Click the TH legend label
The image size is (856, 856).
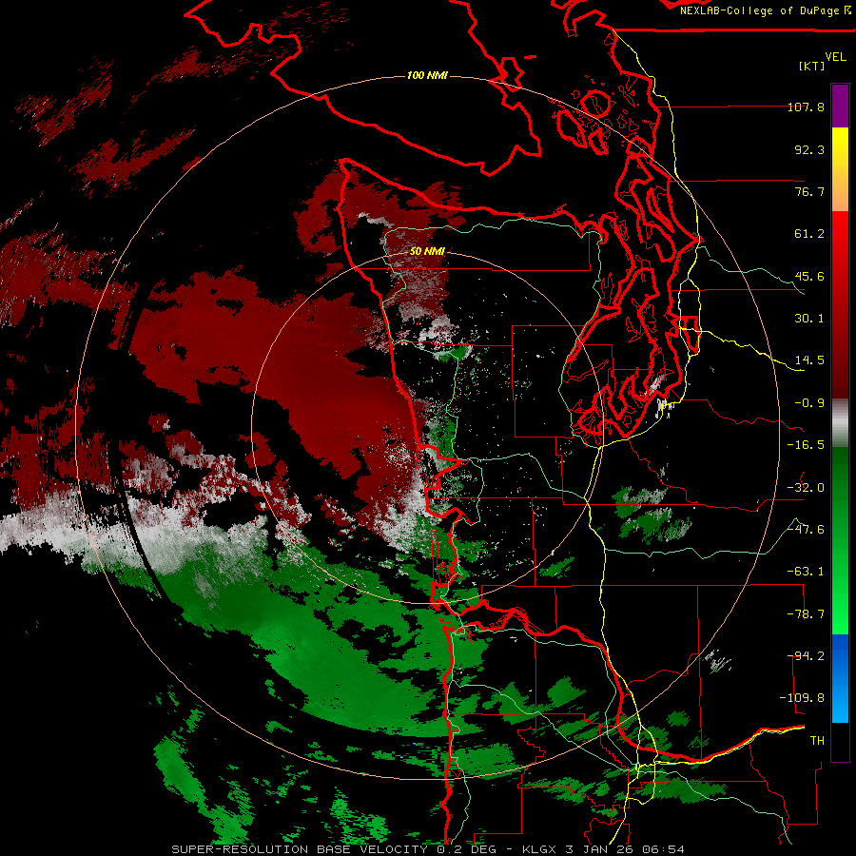point(817,741)
